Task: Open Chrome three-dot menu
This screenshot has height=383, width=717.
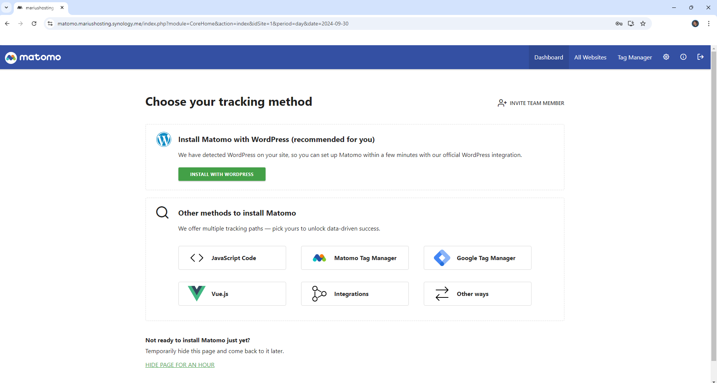Action: pos(709,24)
